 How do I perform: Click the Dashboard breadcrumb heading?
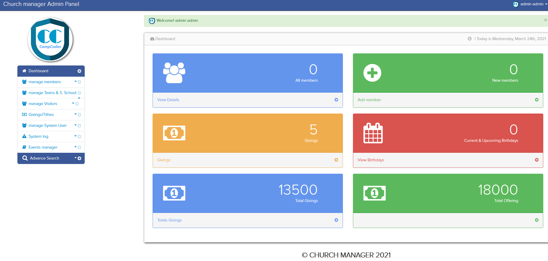click(x=163, y=39)
